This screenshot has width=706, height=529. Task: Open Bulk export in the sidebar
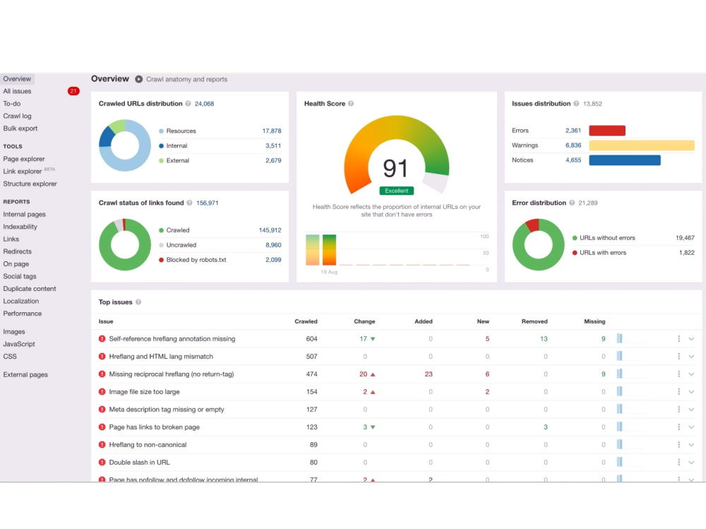click(x=20, y=129)
